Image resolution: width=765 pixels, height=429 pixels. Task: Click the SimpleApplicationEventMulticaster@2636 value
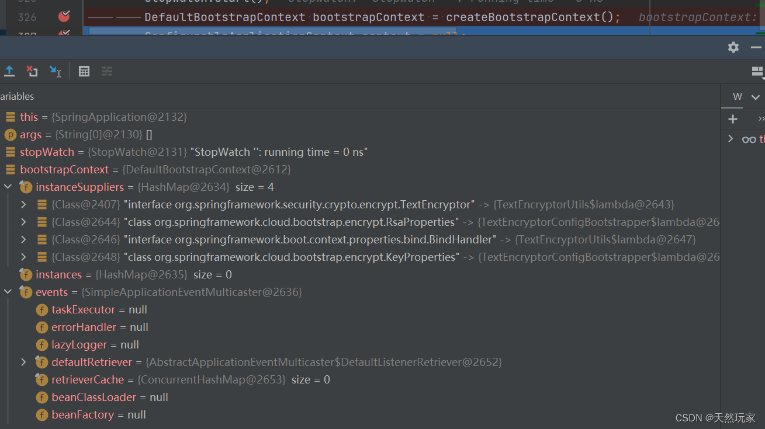pos(192,292)
